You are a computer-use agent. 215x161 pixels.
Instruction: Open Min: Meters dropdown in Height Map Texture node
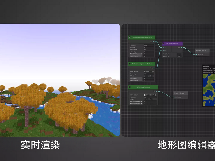click(x=136, y=78)
